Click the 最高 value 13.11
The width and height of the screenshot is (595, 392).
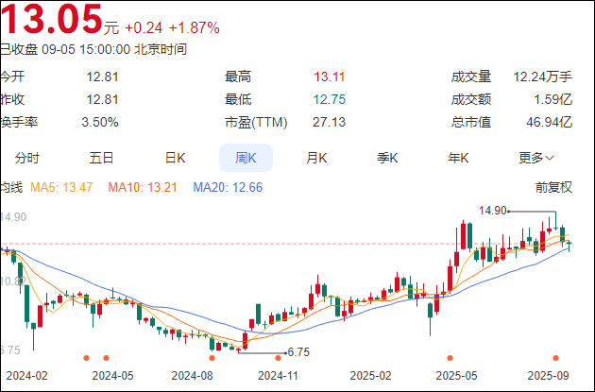coord(330,77)
